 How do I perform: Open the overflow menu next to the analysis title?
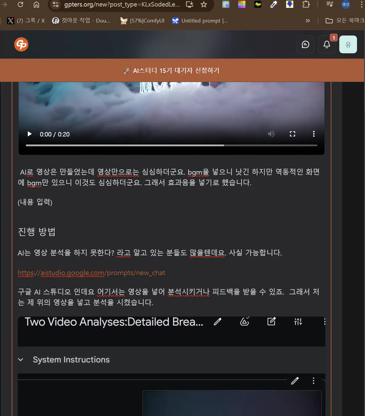pos(324,322)
